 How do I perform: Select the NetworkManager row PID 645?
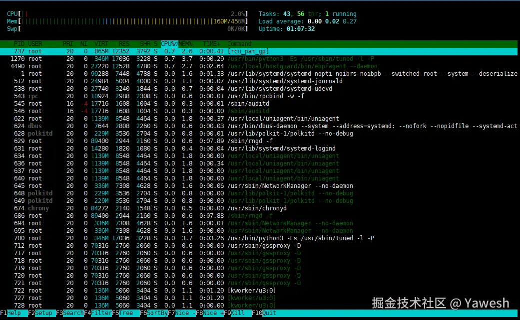click(x=259, y=185)
